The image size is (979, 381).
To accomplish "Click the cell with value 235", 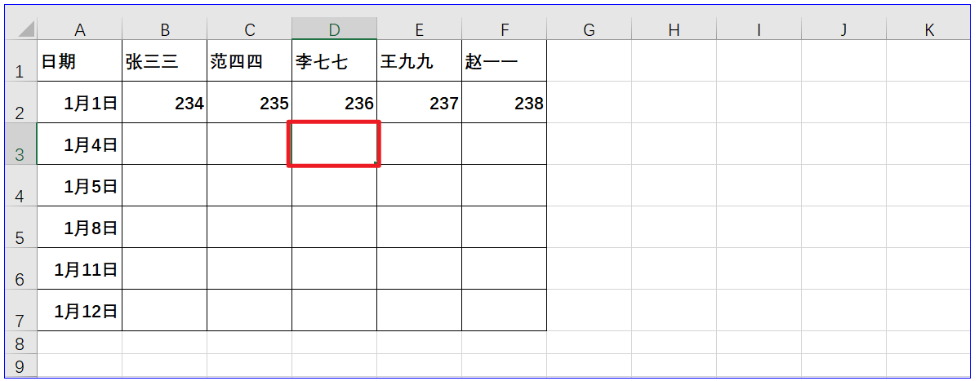I will tap(249, 102).
